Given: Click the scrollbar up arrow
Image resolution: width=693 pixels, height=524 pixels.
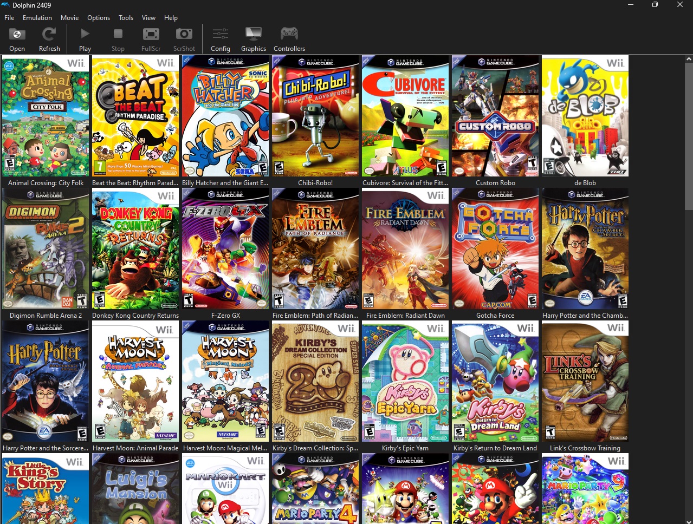Looking at the screenshot, I should 689,58.
